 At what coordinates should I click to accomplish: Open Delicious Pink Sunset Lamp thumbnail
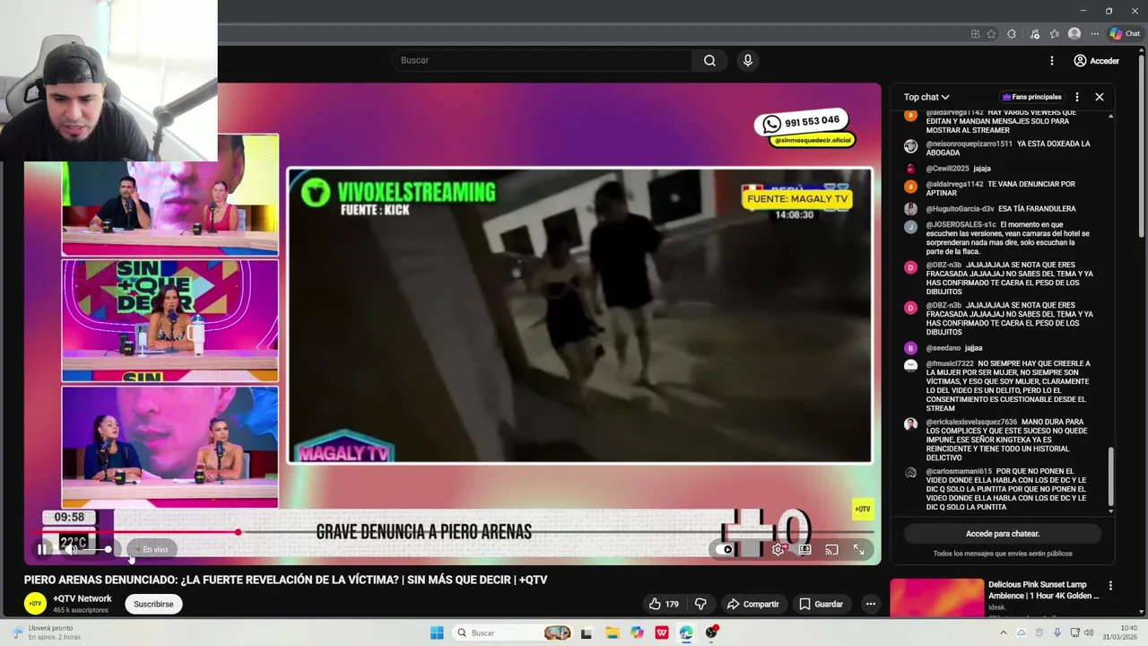(936, 598)
